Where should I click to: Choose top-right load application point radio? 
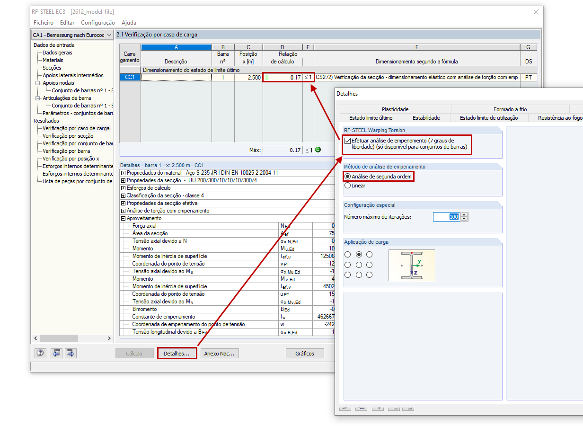click(x=369, y=255)
